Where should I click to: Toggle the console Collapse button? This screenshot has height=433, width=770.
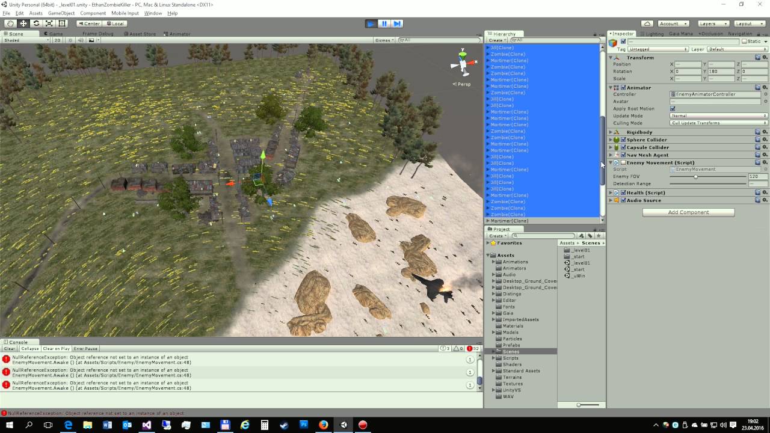(29, 349)
